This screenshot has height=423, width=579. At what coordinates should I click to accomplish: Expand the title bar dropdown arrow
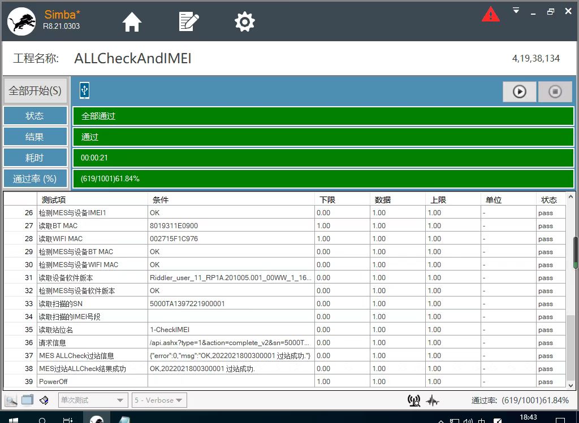tap(516, 10)
